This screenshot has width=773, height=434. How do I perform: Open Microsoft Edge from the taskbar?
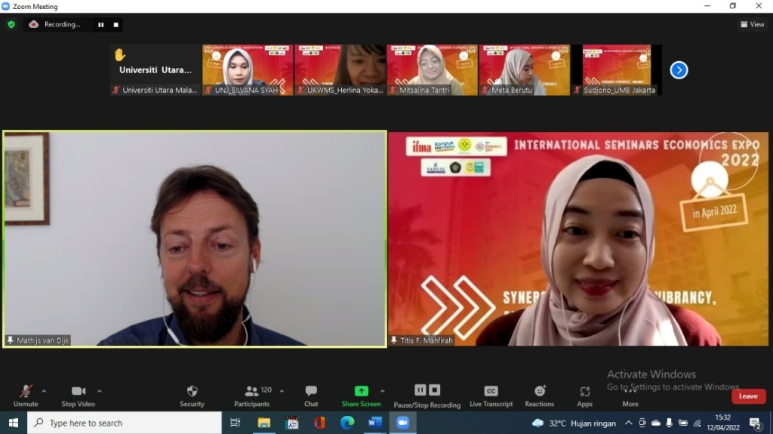point(347,423)
